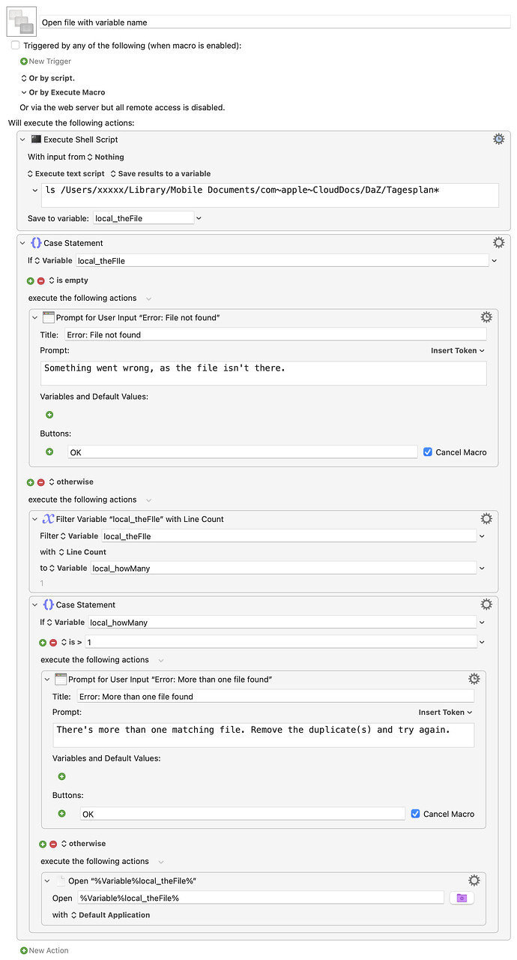517x960 pixels.
Task: Collapse the shell script text disclosure arrow
Action: pos(34,190)
